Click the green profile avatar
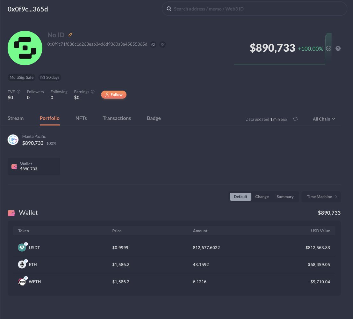 [25, 48]
